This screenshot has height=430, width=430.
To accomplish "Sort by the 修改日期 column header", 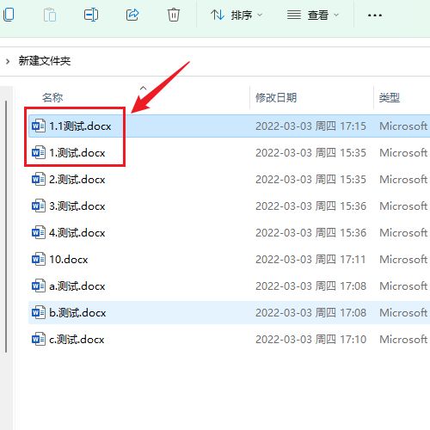I will [276, 98].
